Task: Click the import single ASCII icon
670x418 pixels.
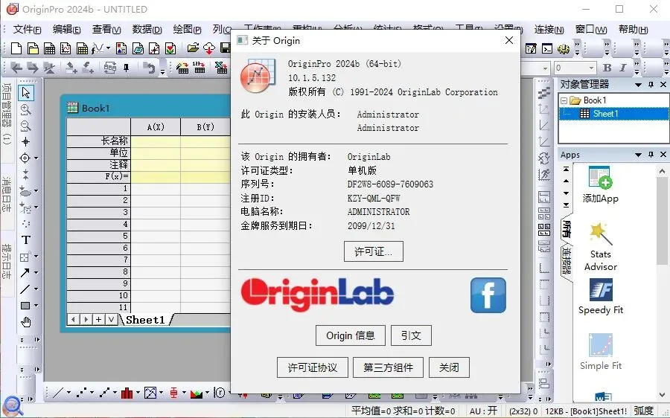Action: (x=199, y=68)
